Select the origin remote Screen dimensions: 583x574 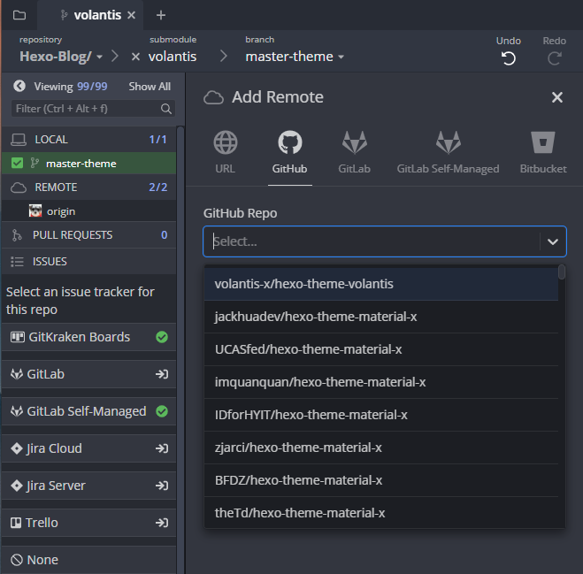click(88, 211)
